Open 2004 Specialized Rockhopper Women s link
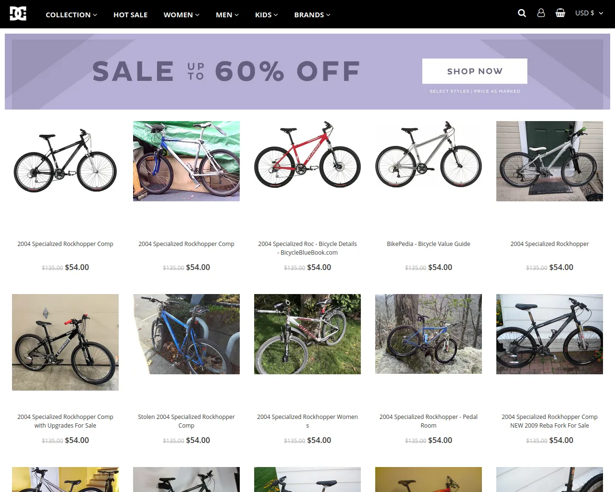 (x=307, y=421)
